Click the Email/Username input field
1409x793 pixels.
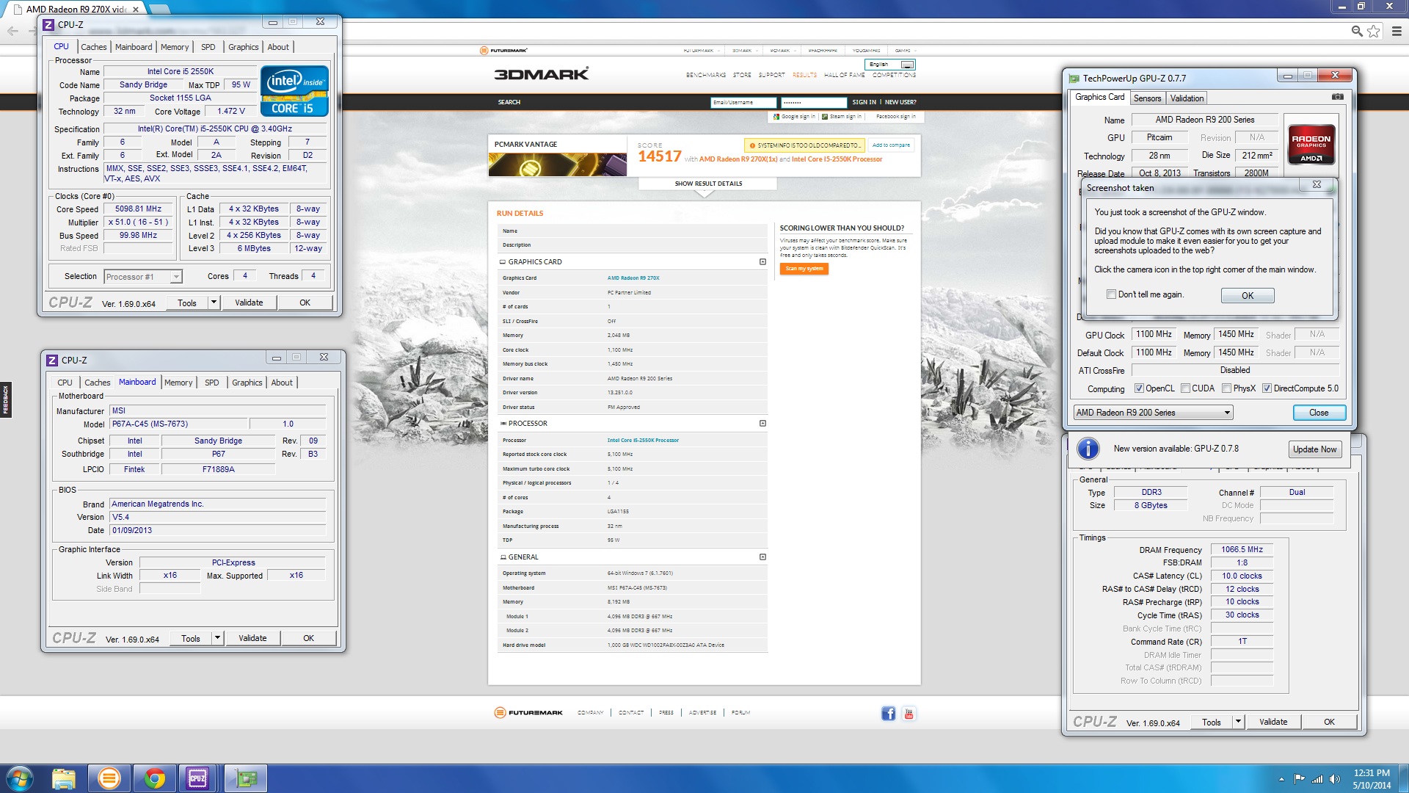pos(743,102)
